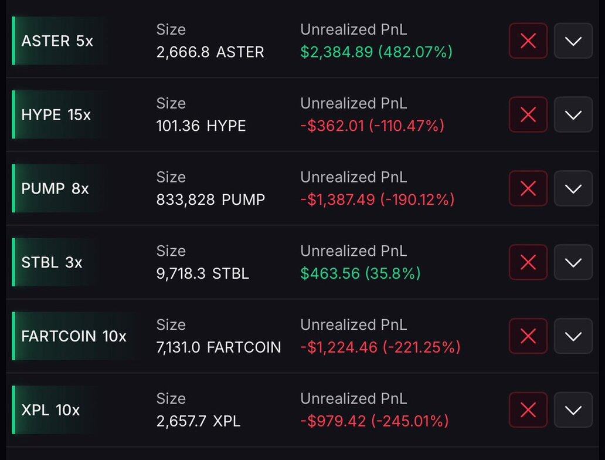Close the XPL 10x position
This screenshot has height=460, width=605.
pos(528,410)
